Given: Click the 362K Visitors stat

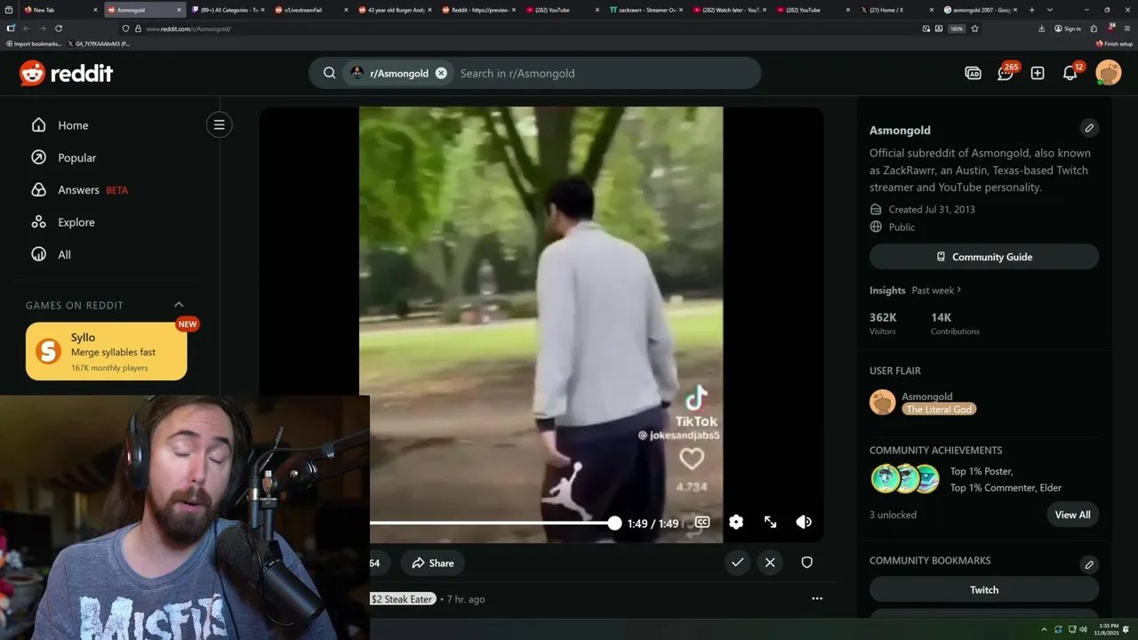Looking at the screenshot, I should 884,324.
